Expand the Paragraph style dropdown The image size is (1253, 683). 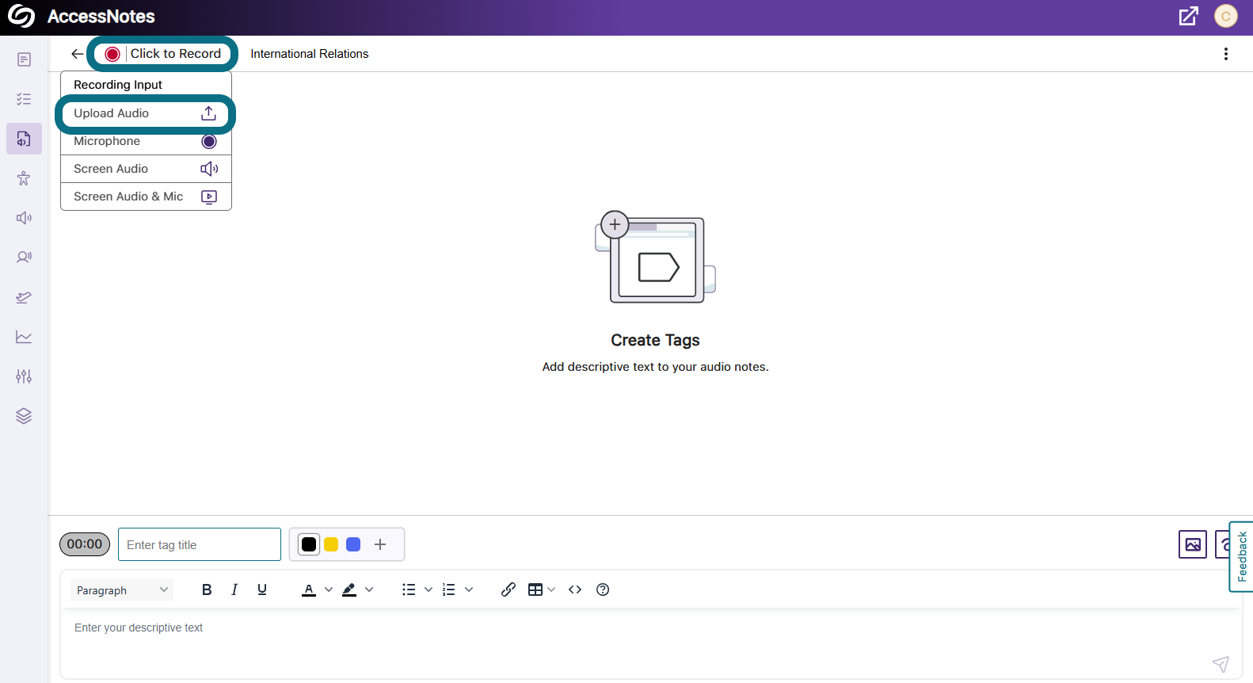pyautogui.click(x=122, y=590)
